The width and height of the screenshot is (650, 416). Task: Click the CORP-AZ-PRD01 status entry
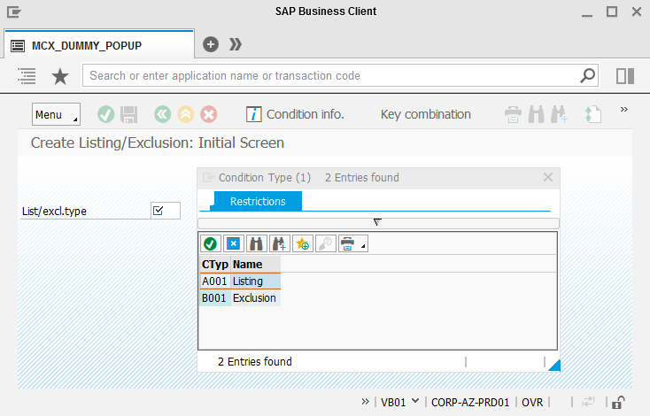point(470,403)
